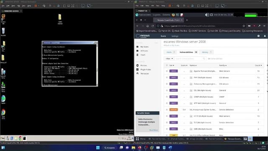Pause the Windows Server VM in VMware
This screenshot has width=268, height=151.
36,5
